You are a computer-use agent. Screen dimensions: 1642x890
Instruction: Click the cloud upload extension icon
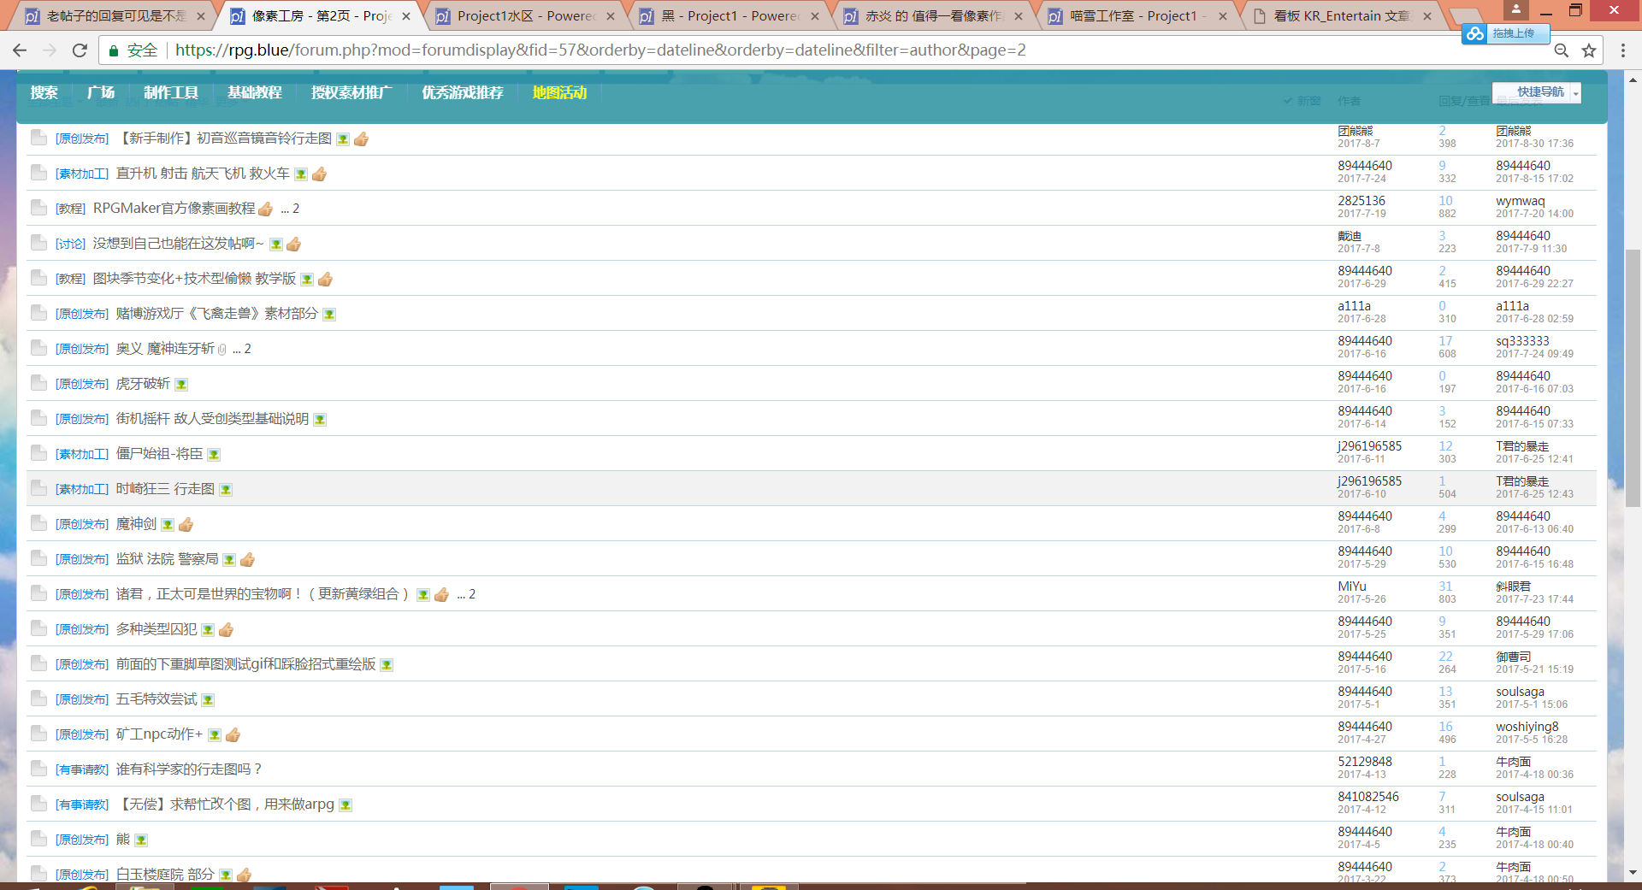[1475, 33]
